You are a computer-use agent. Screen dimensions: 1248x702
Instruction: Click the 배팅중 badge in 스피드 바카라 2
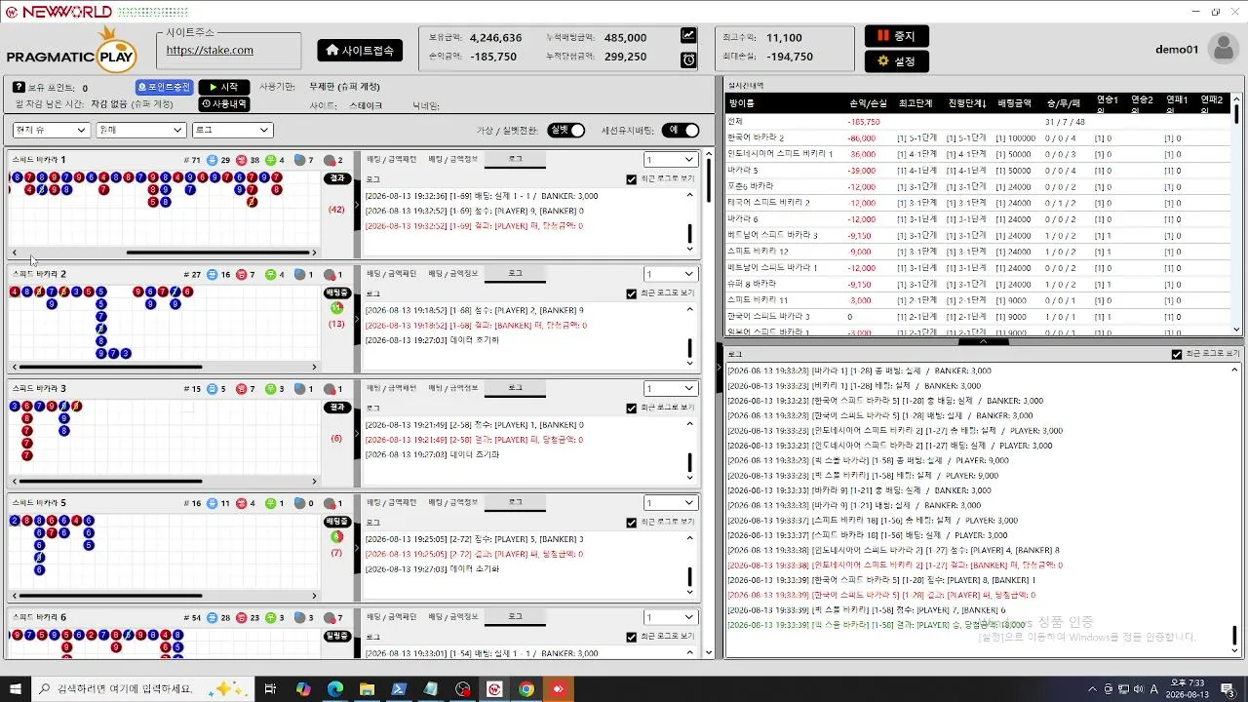[337, 292]
